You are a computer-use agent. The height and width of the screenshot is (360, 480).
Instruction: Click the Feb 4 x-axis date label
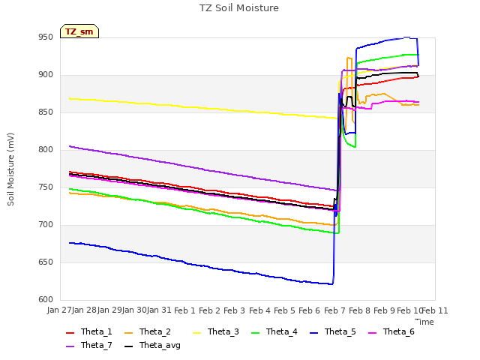coord(260,310)
